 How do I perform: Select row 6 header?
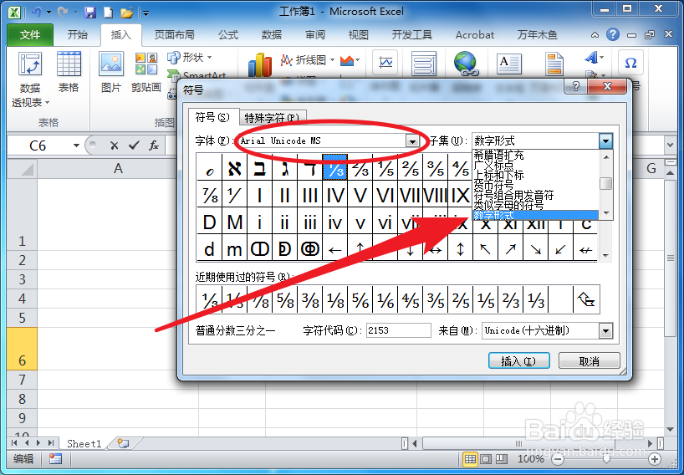[x=23, y=349]
